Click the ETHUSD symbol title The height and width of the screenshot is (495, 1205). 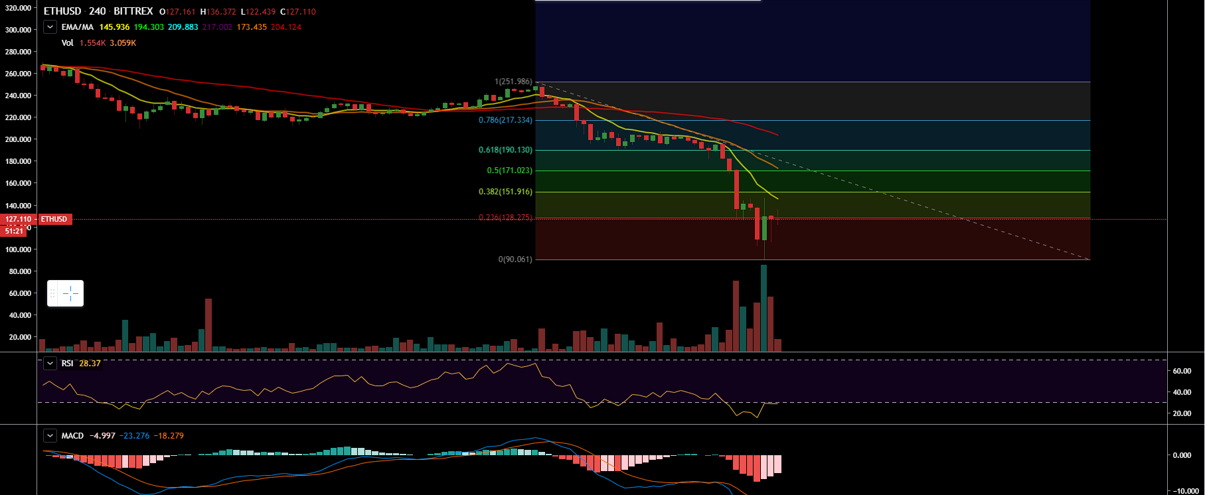point(62,11)
